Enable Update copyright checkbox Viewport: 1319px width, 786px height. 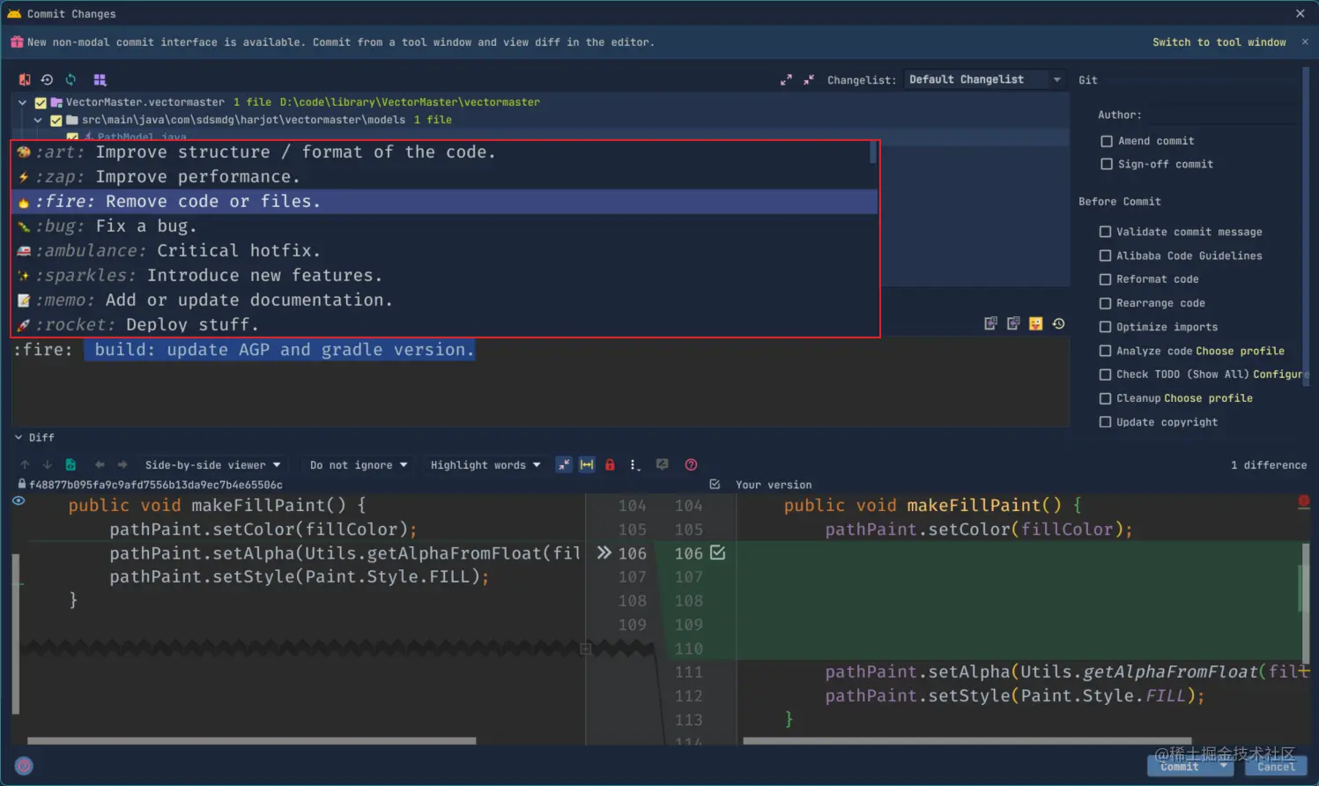tap(1105, 422)
